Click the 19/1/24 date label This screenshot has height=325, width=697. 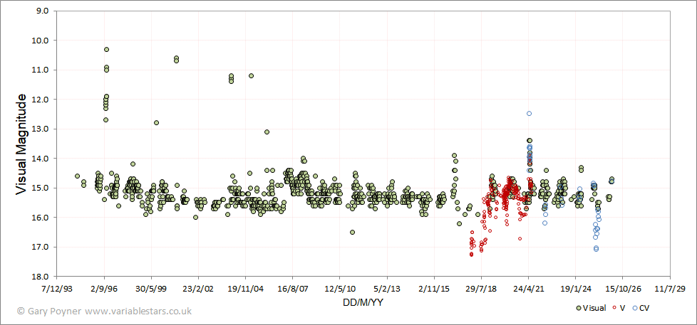[575, 289]
